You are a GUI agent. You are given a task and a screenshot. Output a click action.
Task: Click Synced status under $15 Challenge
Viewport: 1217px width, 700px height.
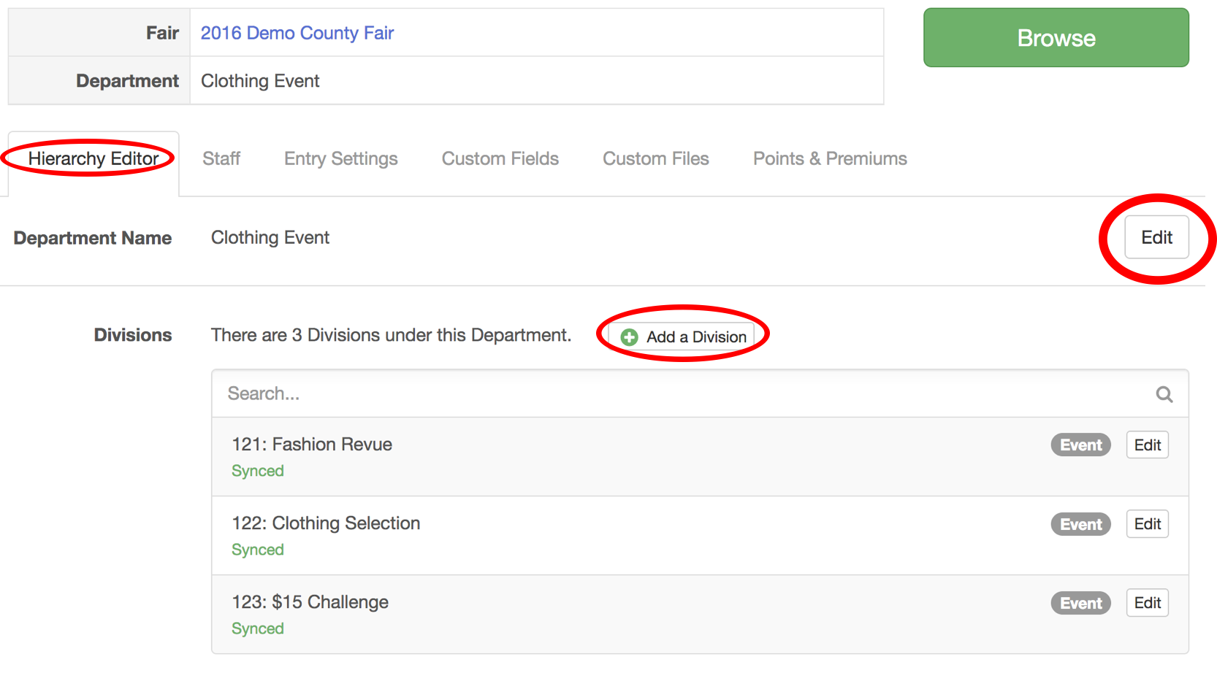pyautogui.click(x=258, y=629)
